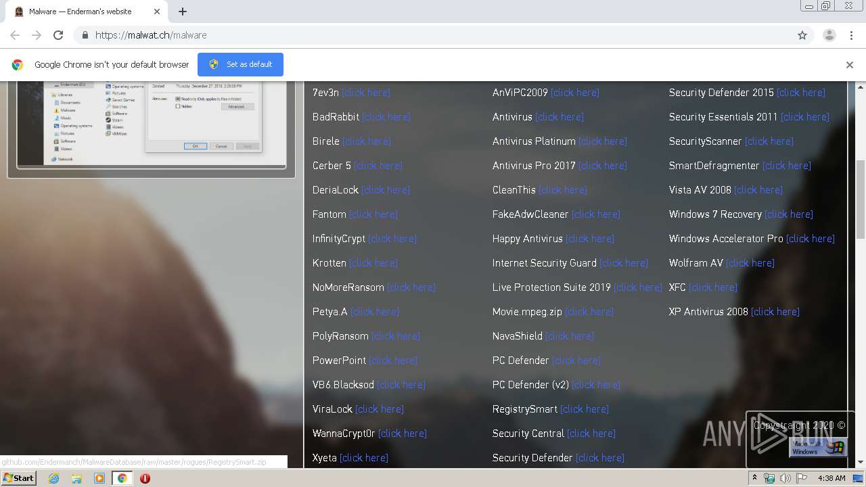Bookmark this page with star icon
The image size is (866, 487).
(802, 35)
